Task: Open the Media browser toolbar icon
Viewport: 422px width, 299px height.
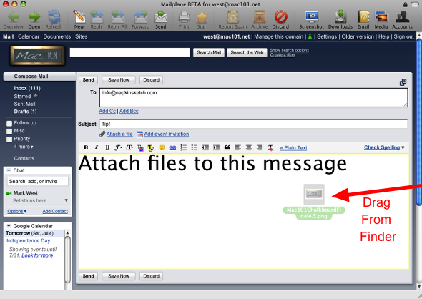Action: 381,17
